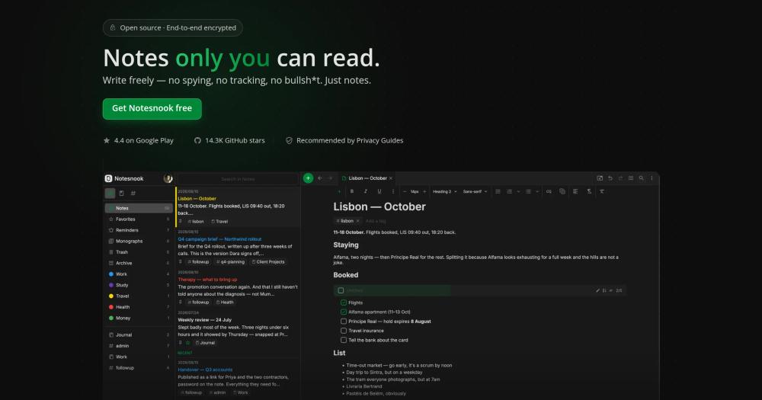This screenshot has width=762, height=400.
Task: Open the Heading 2 style dropdown
Action: (x=445, y=191)
